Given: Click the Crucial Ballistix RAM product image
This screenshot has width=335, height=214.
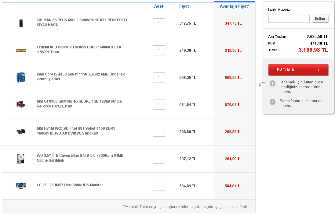Looking at the screenshot, I should [21, 50].
